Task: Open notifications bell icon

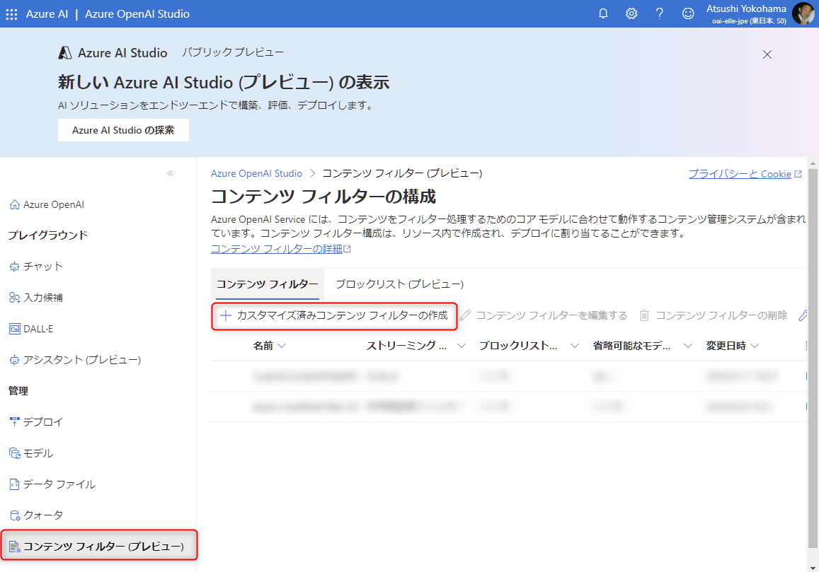Action: pyautogui.click(x=603, y=13)
